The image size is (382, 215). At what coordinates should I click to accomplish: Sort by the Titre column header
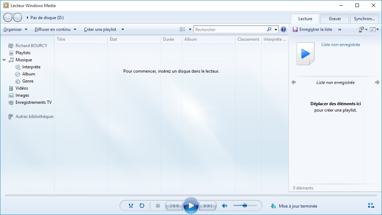click(81, 39)
